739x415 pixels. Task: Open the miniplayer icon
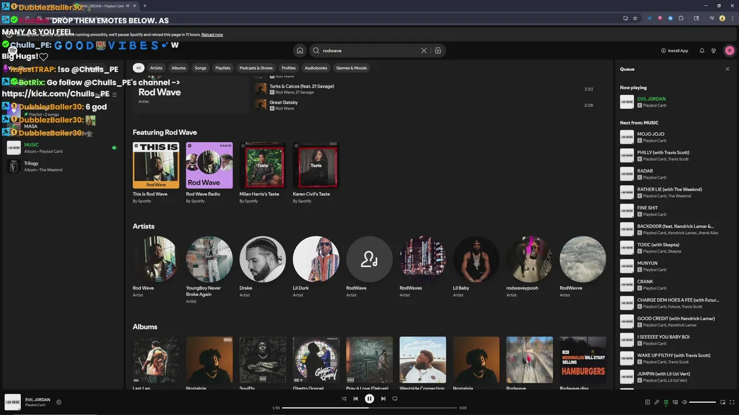(x=722, y=402)
